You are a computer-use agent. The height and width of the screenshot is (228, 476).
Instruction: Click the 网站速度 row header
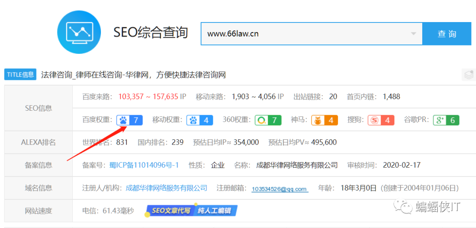pos(38,210)
